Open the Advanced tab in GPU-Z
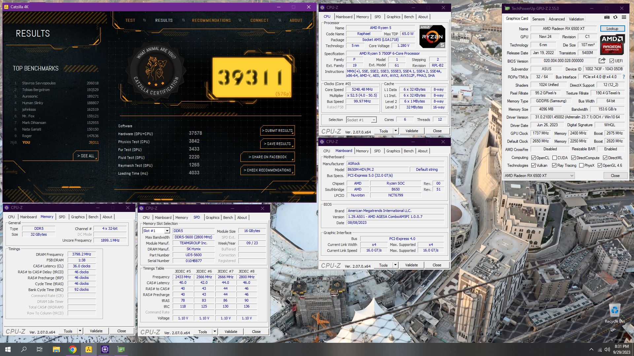This screenshot has width=634, height=356. [557, 19]
